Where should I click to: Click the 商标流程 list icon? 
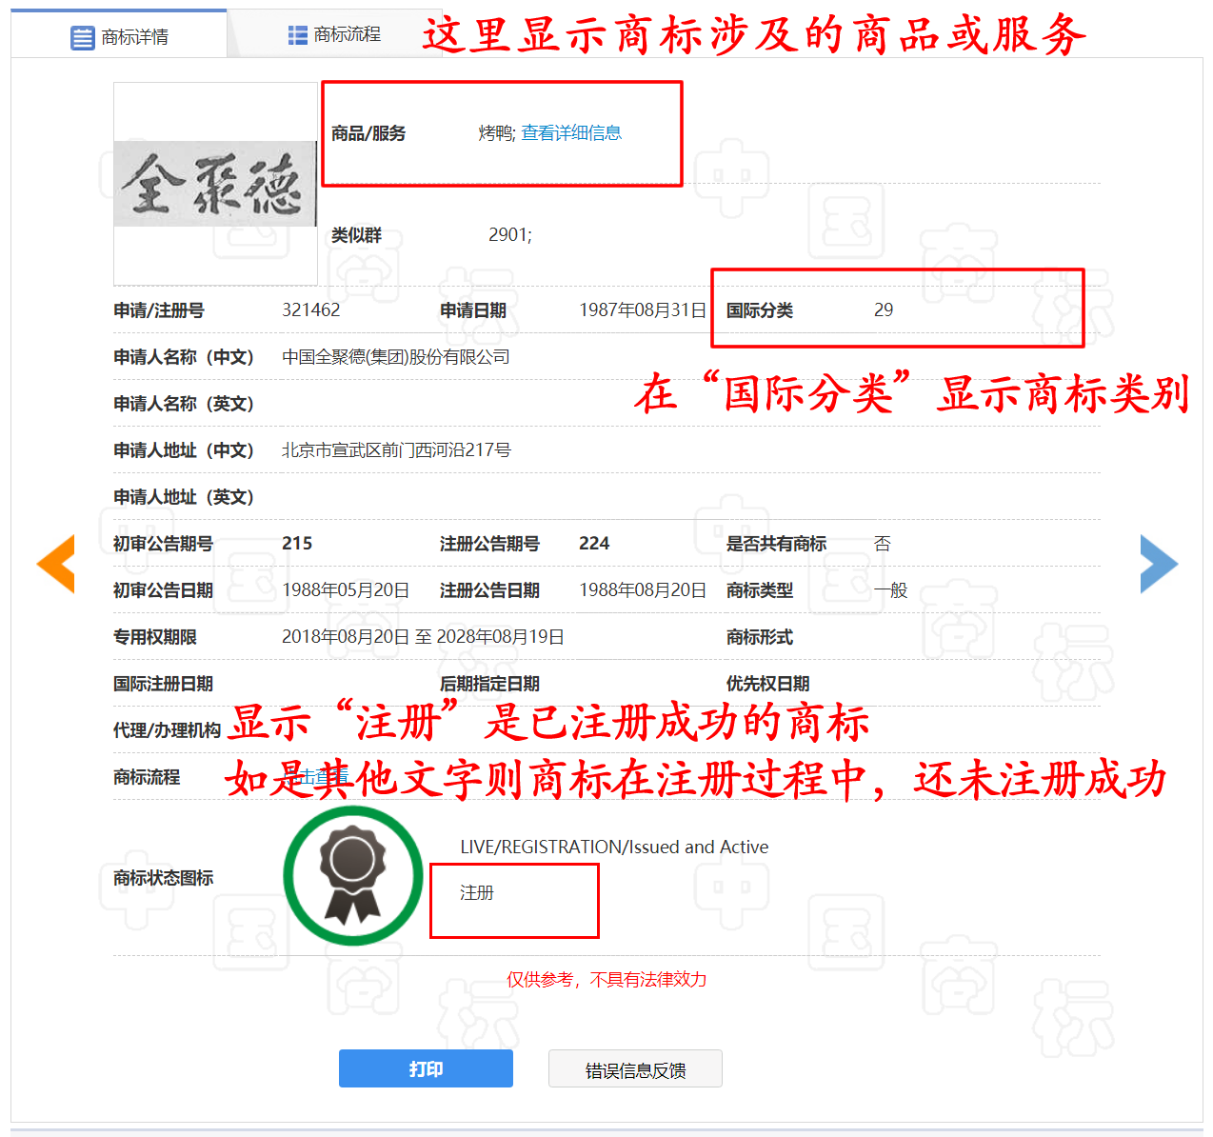(x=298, y=35)
